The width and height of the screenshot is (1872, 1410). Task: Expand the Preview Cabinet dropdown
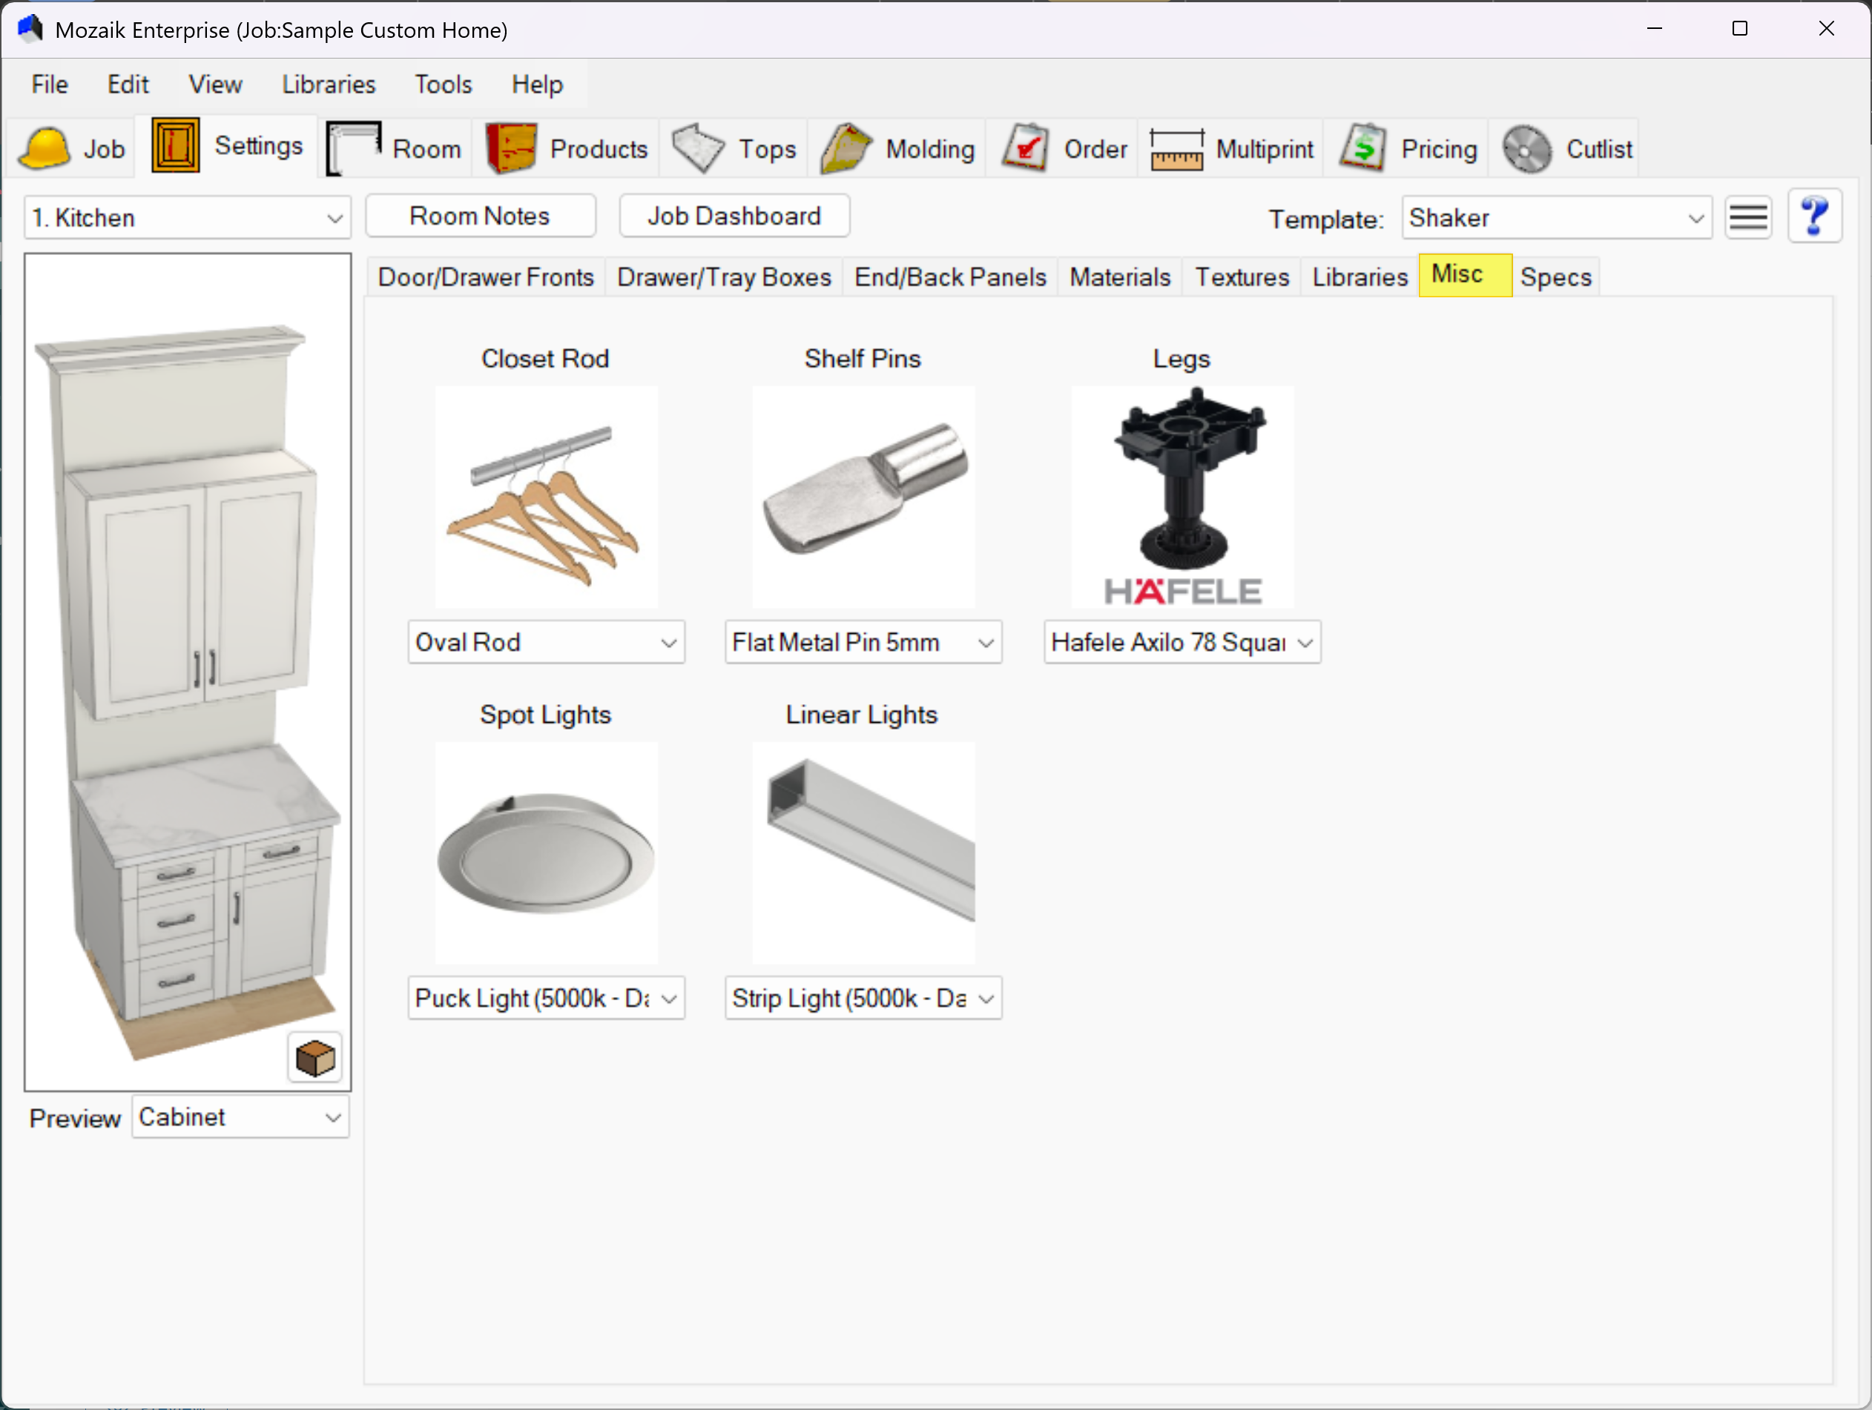[x=240, y=1117]
